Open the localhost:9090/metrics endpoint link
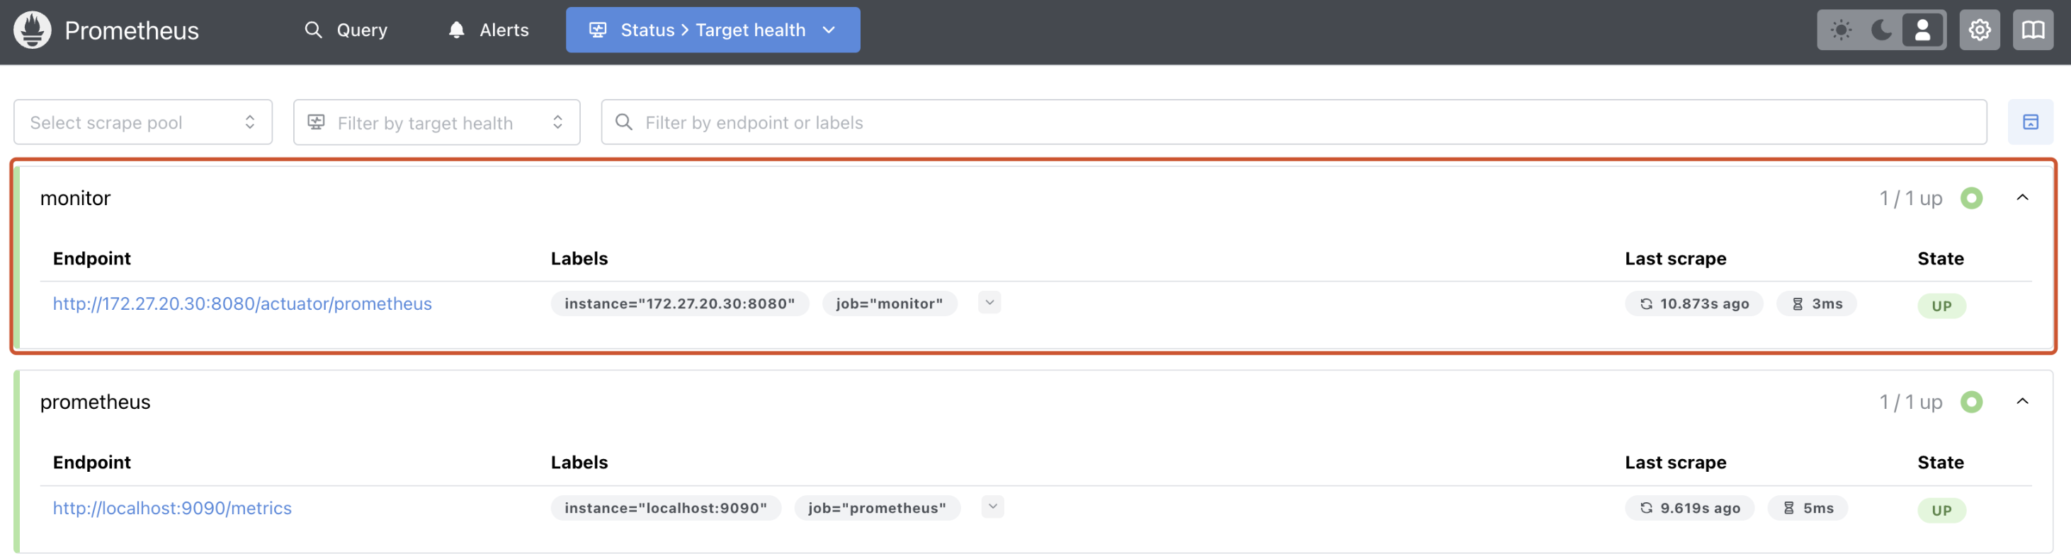This screenshot has height=556, width=2071. [172, 508]
